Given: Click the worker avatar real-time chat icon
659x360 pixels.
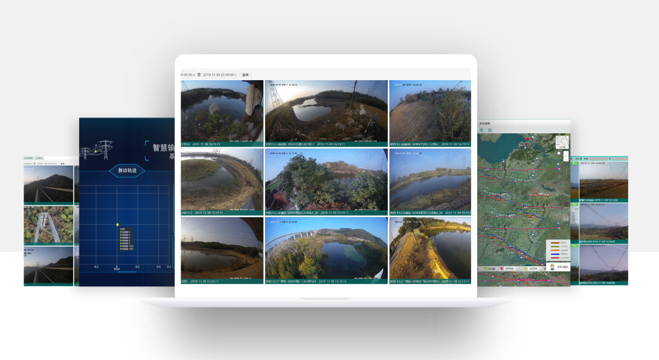Looking at the screenshot, I should (552, 267).
